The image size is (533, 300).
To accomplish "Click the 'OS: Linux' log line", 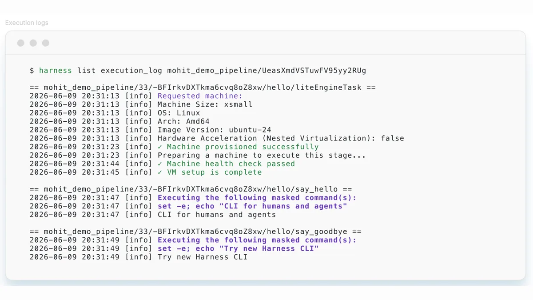I will point(115,113).
